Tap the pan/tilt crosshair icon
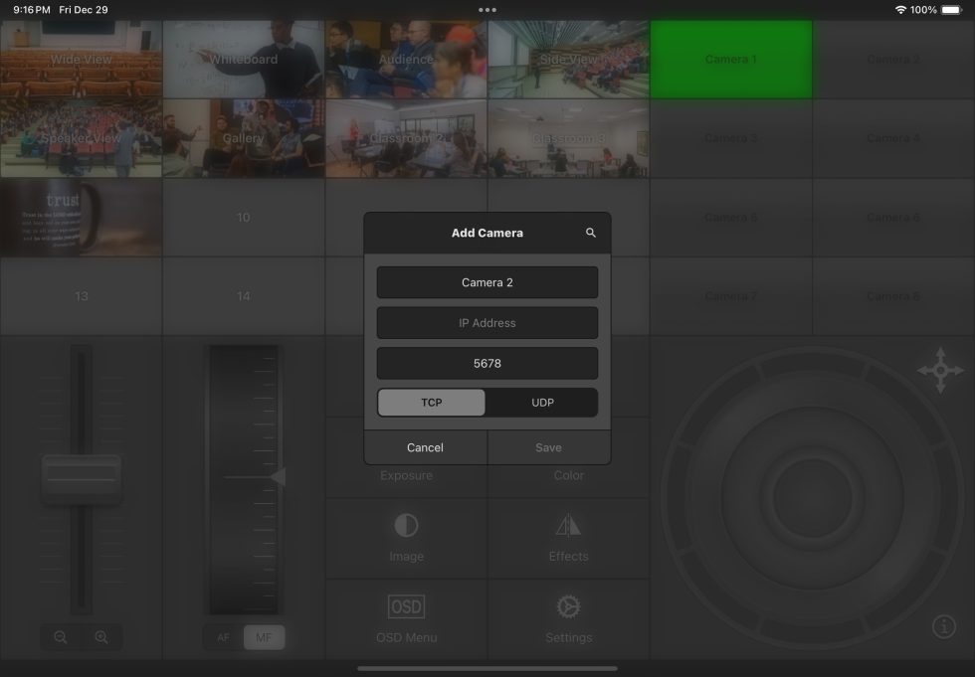The image size is (975, 677). [x=939, y=369]
